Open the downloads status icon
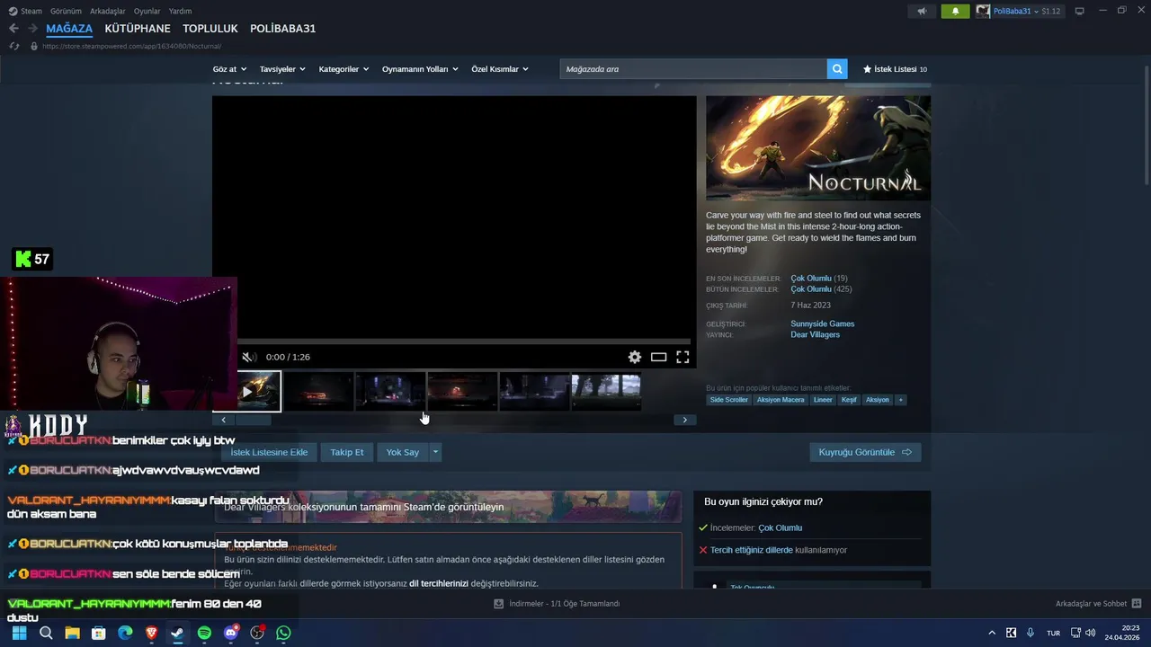1151x647 pixels. pos(498,604)
